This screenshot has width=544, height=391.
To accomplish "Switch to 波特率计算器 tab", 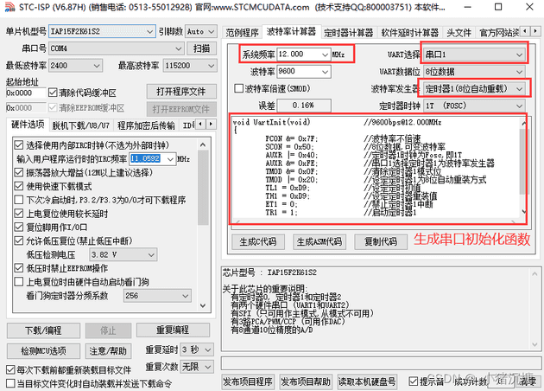I will (x=292, y=32).
